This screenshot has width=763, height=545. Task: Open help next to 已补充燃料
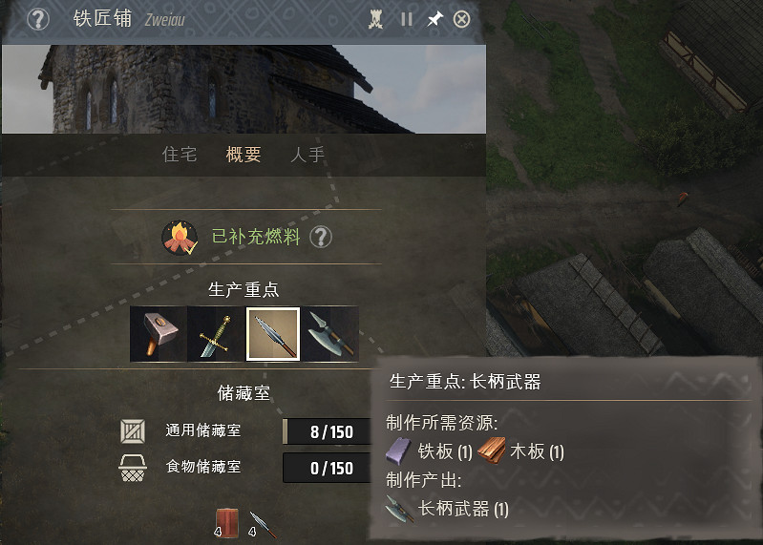(321, 238)
